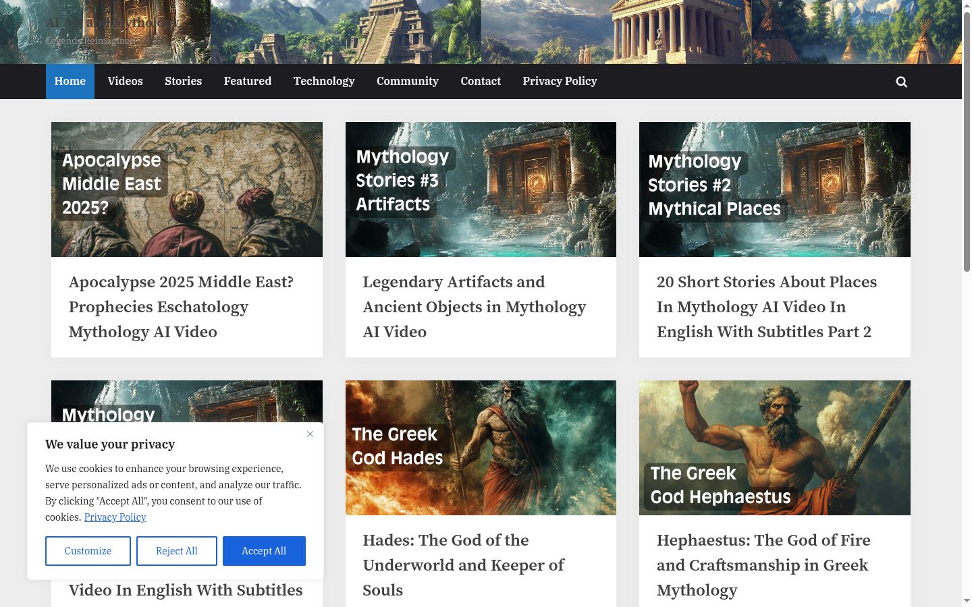Click the scrollbar down arrow
Viewport: 972px width, 607px height.
[967, 601]
